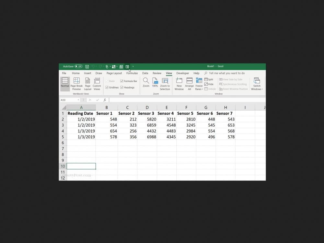
Task: Open a New Window
Action: [179, 84]
